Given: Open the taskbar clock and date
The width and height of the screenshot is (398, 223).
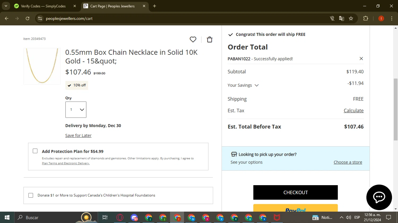Looking at the screenshot, I should (x=372, y=217).
